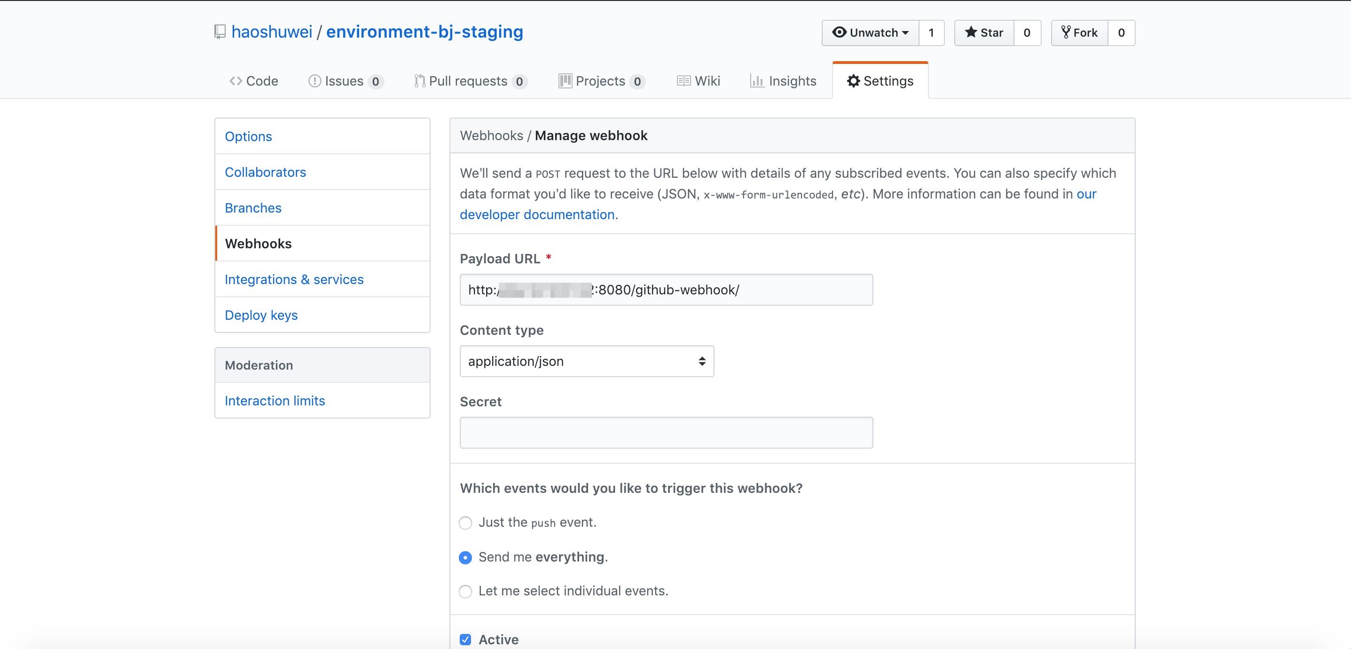Open forks count 0
This screenshot has width=1351, height=649.
click(1121, 32)
